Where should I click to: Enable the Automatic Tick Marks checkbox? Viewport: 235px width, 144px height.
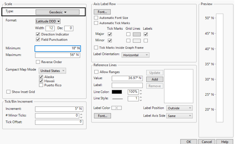(x=96, y=23)
